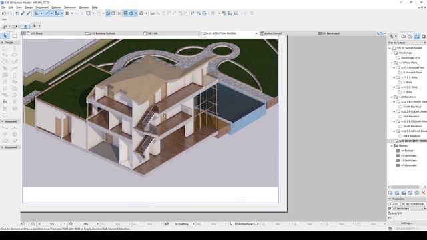
Task: Open the Publisher Sets icon in the Navigator
Action: (424, 36)
